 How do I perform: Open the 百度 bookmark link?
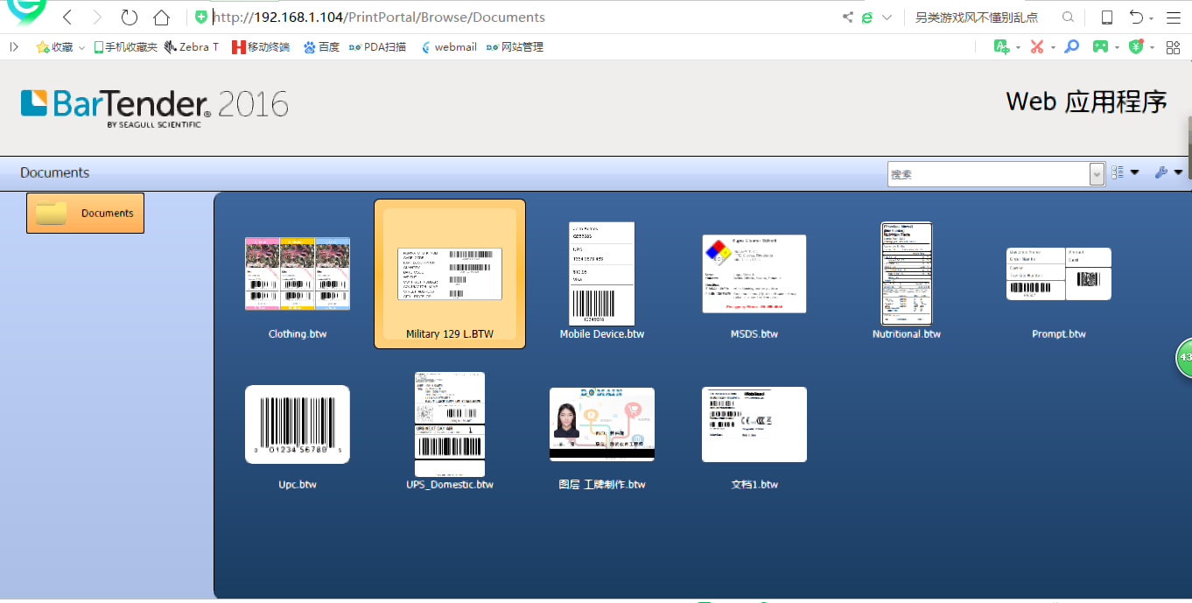pyautogui.click(x=321, y=47)
